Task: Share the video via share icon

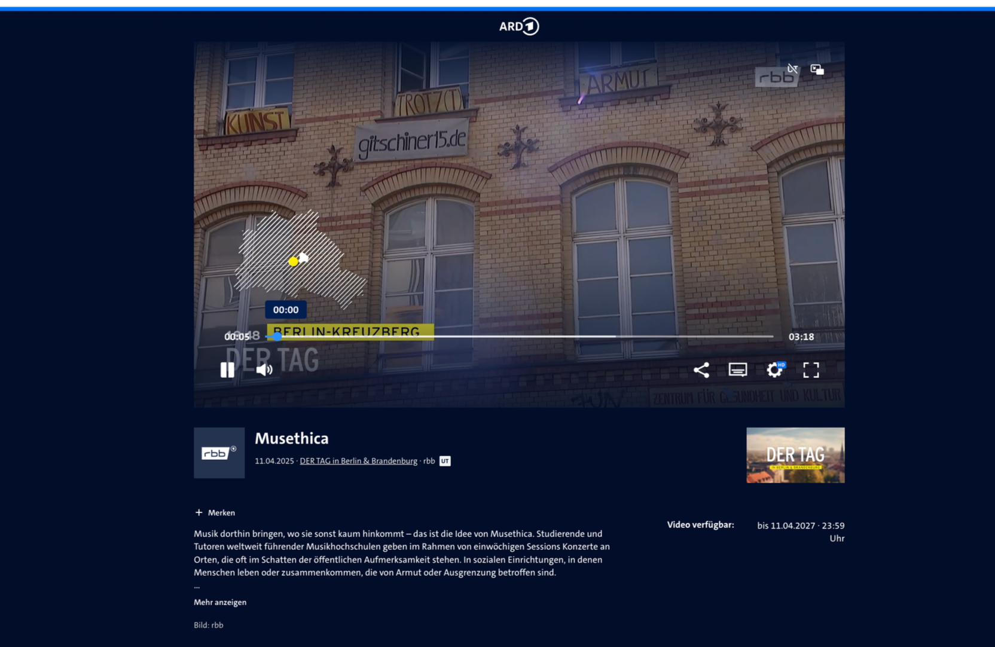Action: tap(701, 370)
